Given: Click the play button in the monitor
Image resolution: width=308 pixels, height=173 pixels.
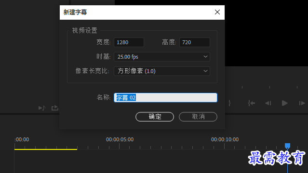Looking at the screenshot, I should [285, 103].
